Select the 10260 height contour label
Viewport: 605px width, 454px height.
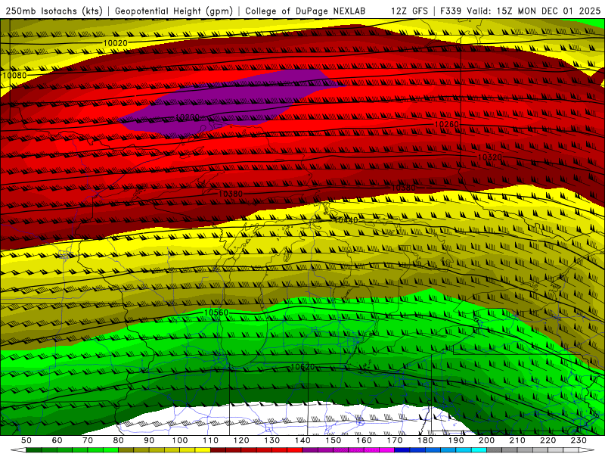[447, 124]
